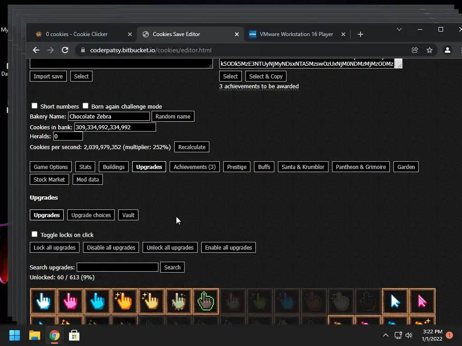Image resolution: width=462 pixels, height=346 pixels.
Task: Switch to the Game Options section
Action: coord(51,167)
